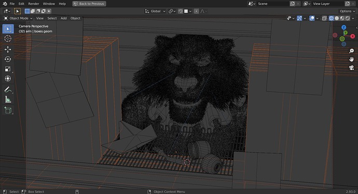This screenshot has width=358, height=194.
Task: Open the File menu
Action: click(x=12, y=4)
